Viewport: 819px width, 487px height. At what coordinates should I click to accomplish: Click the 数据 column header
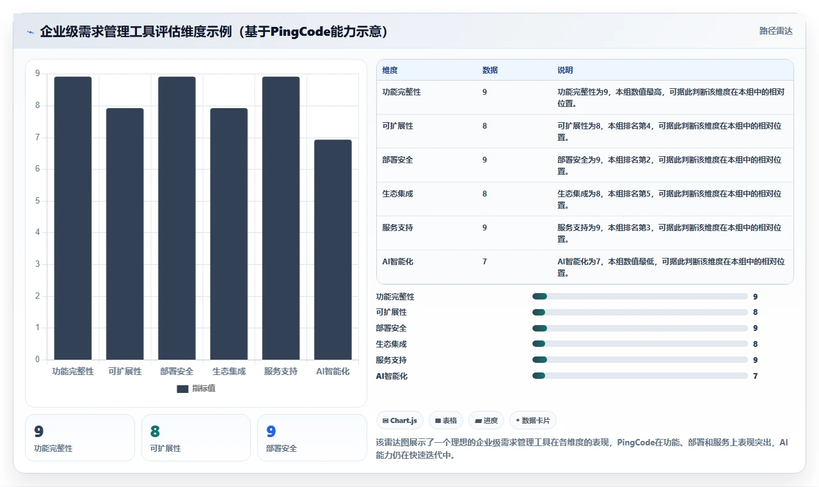click(490, 70)
